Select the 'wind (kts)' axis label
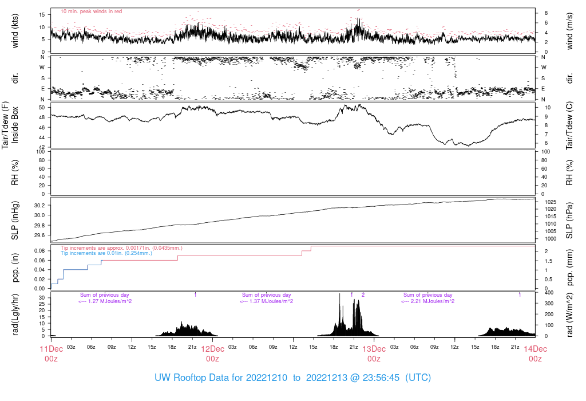 (x=15, y=31)
